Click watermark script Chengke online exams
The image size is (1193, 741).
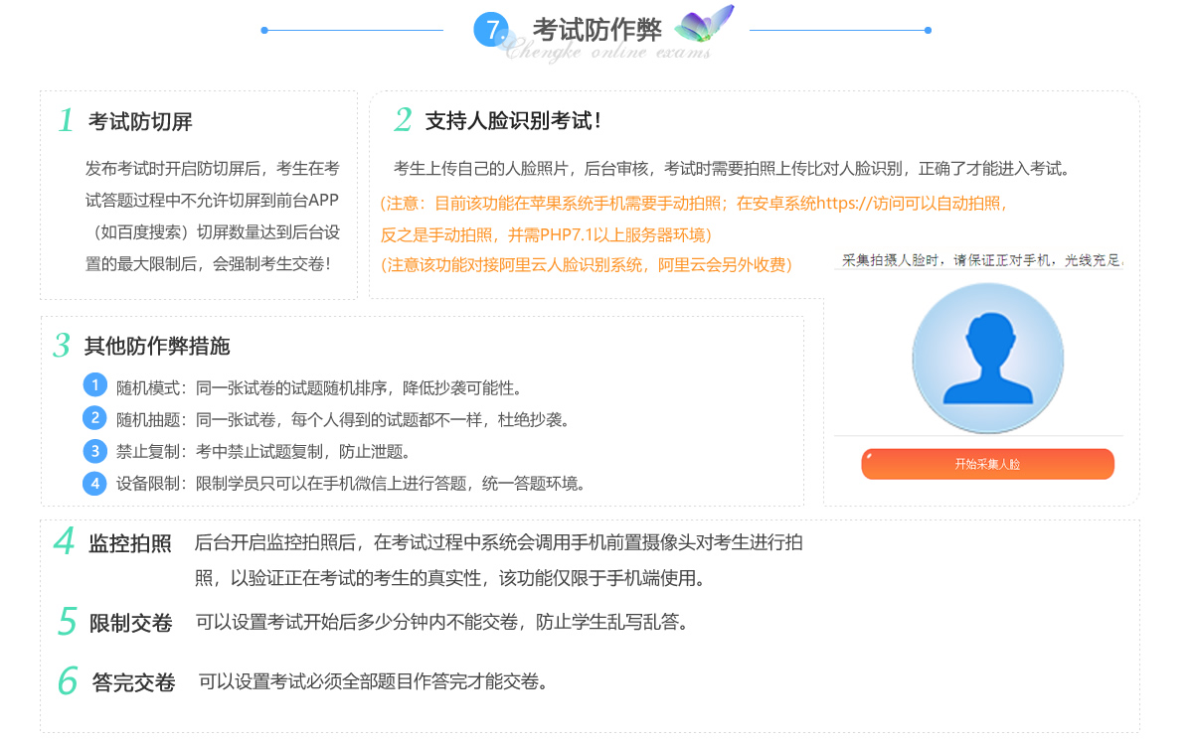click(607, 53)
